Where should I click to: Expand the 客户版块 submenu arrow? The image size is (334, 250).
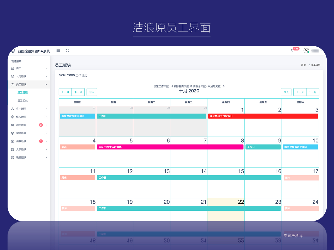[x=46, y=109]
